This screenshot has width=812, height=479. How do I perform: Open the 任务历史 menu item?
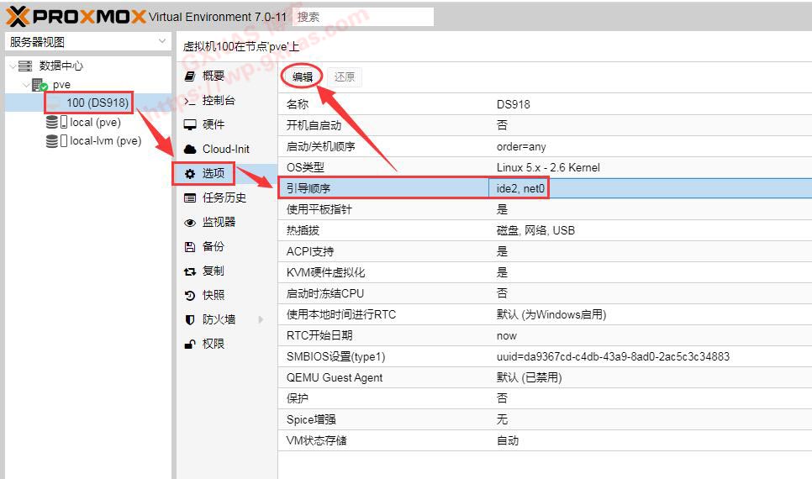[224, 197]
